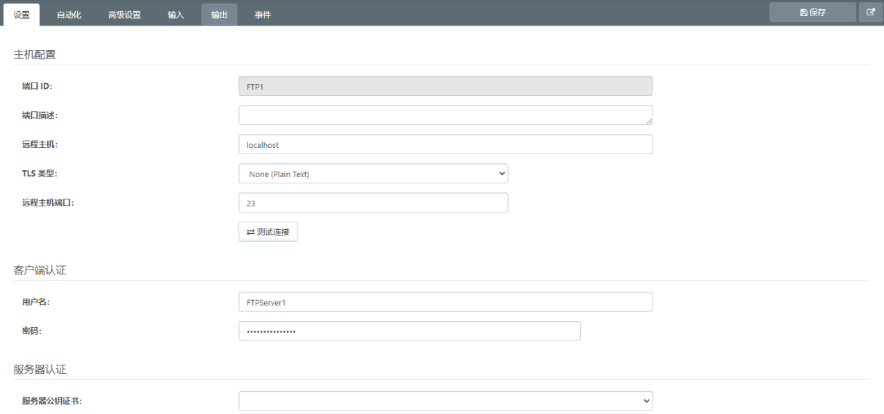This screenshot has height=414, width=884.
Task: Open the external link icon beside 保存
Action: pyautogui.click(x=870, y=13)
